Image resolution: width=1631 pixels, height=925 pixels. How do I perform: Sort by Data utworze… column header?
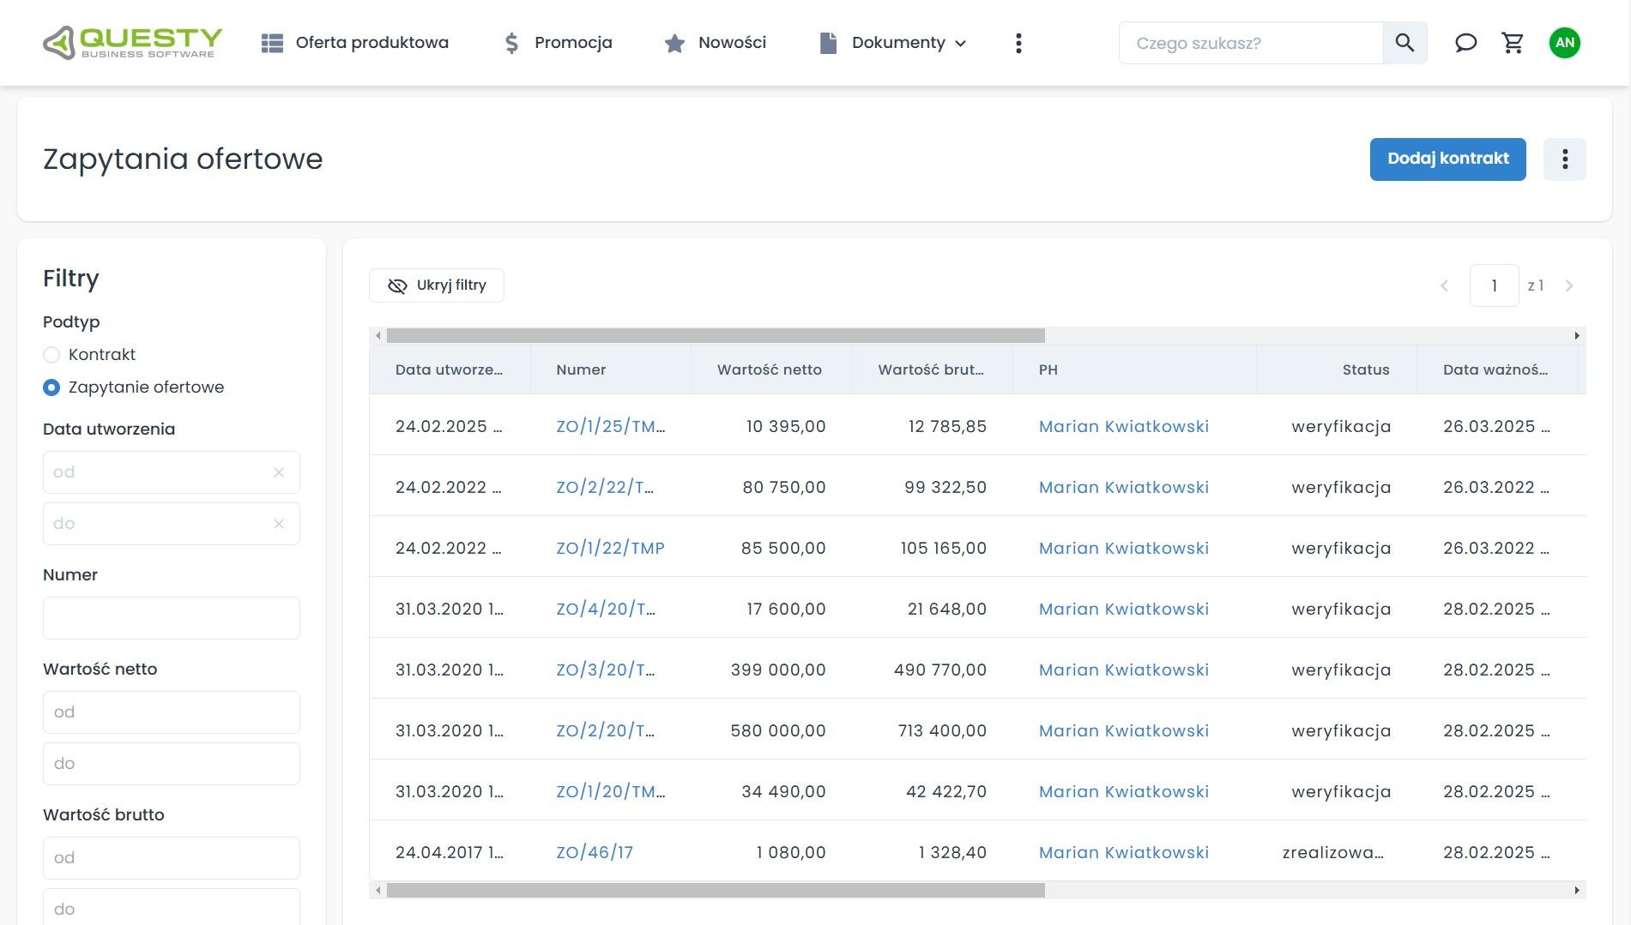(x=450, y=369)
